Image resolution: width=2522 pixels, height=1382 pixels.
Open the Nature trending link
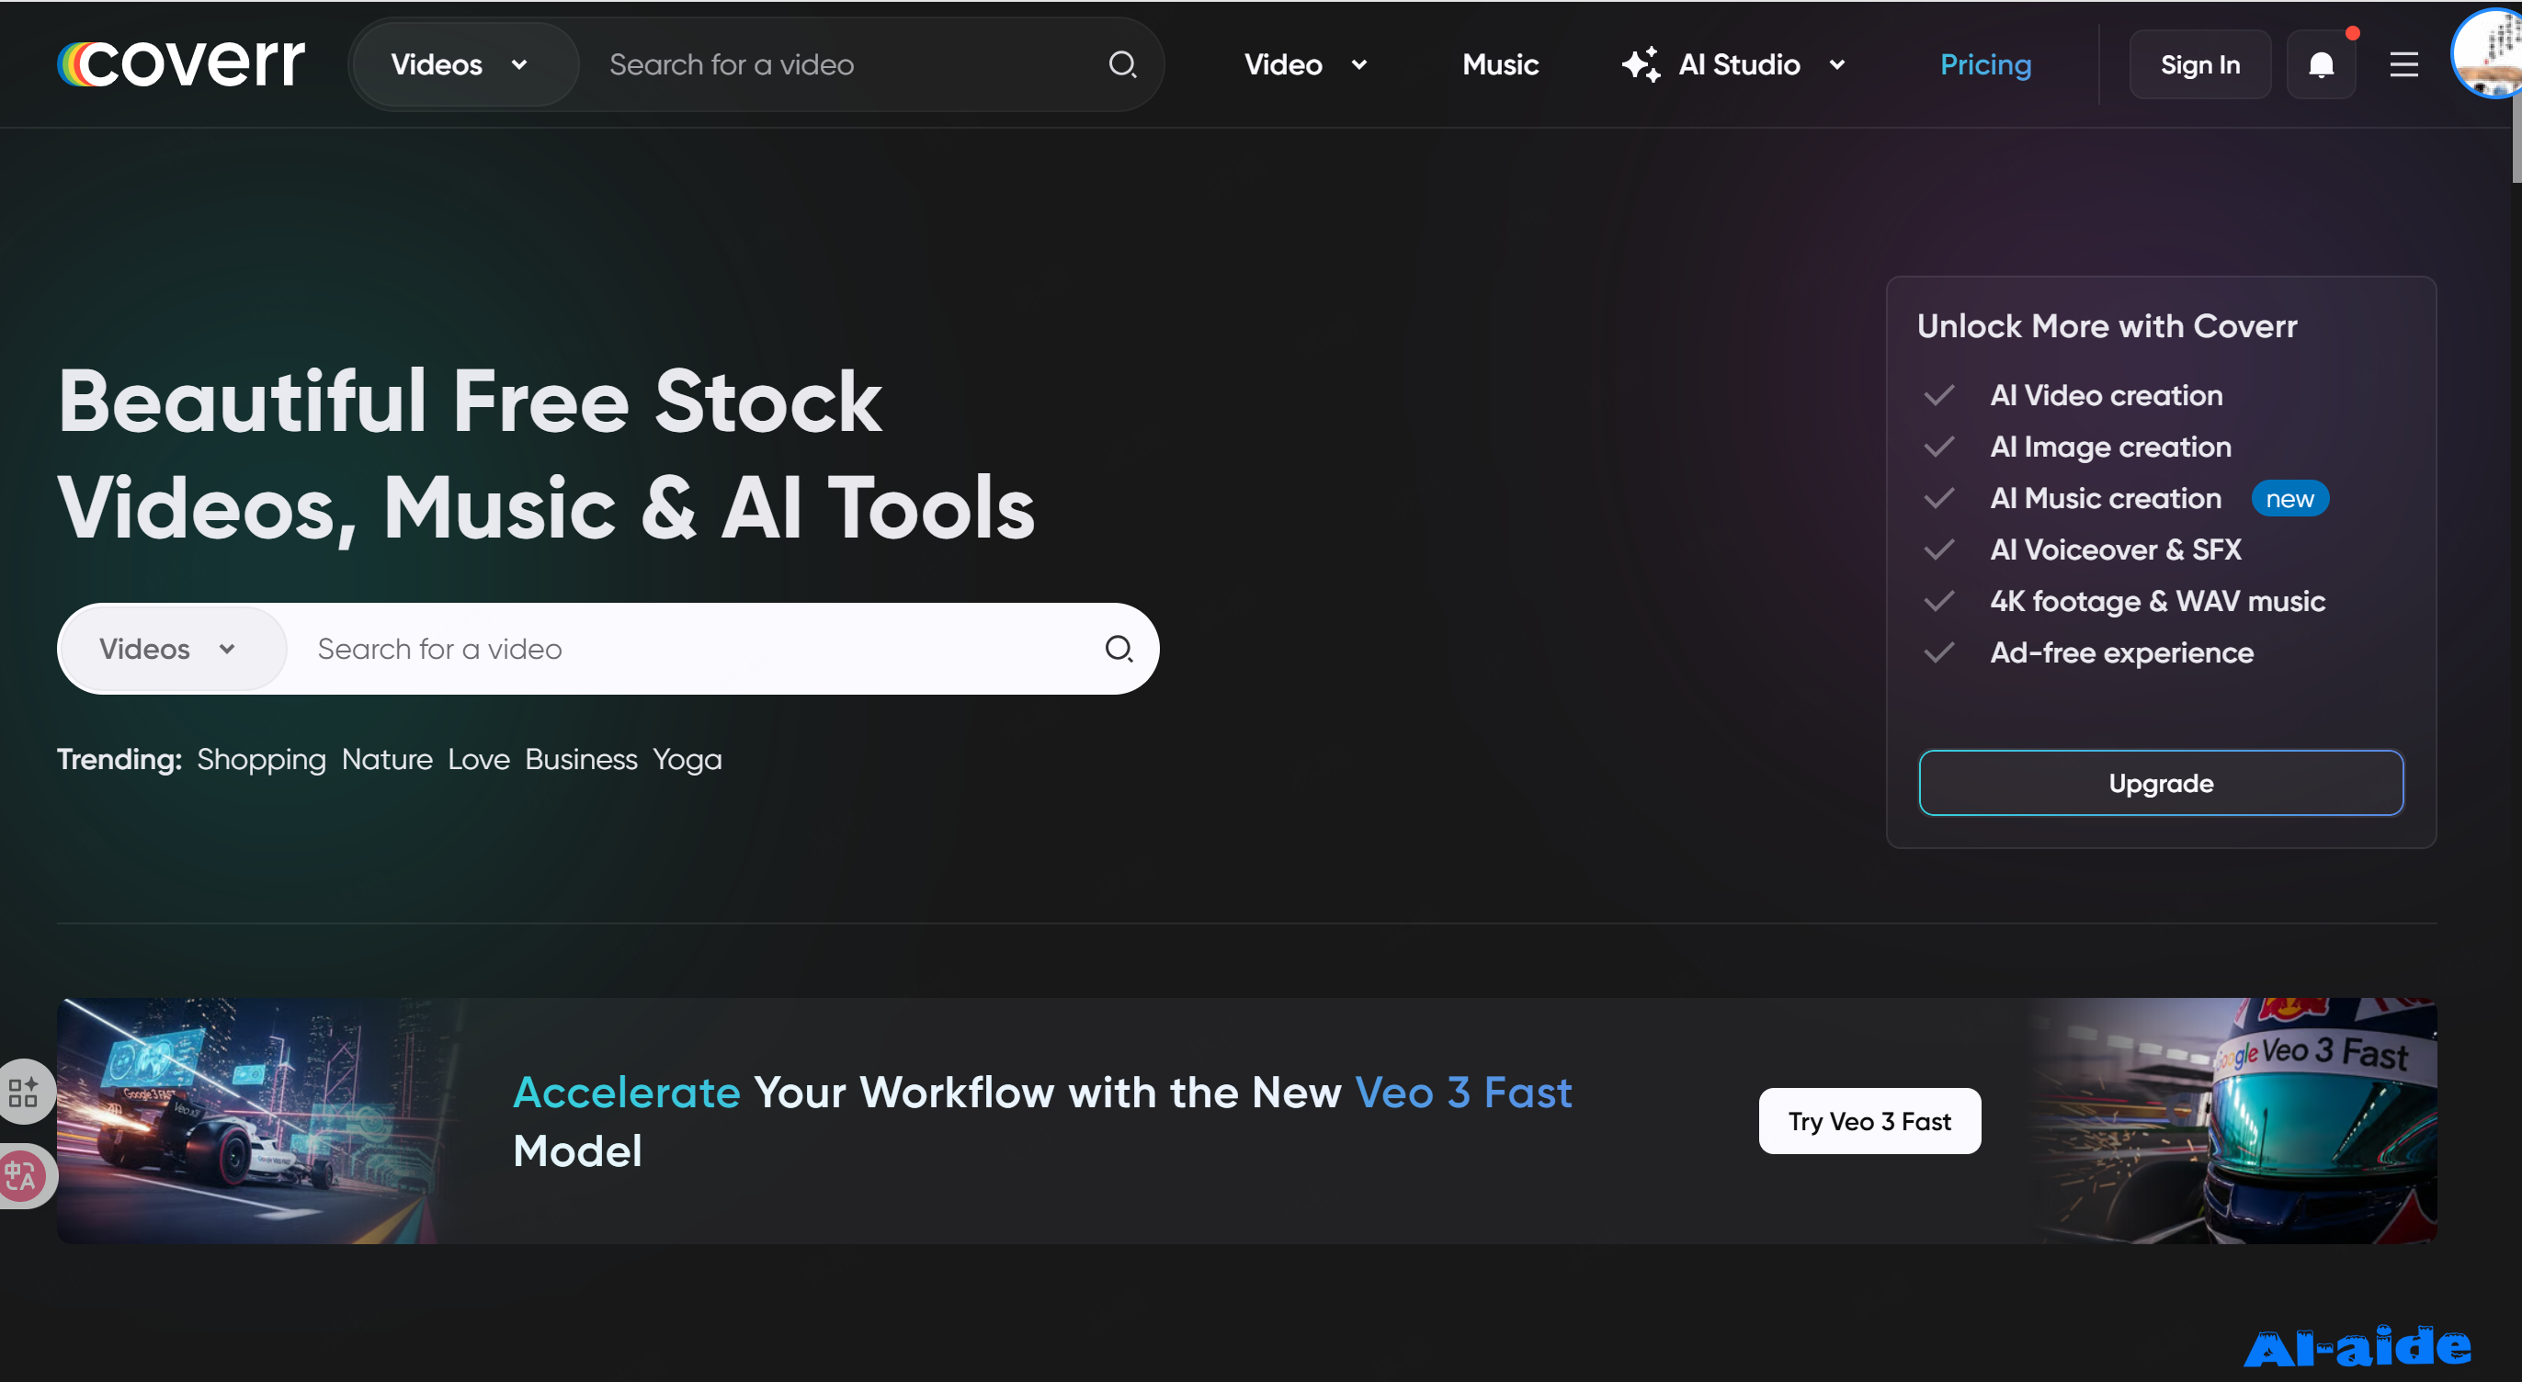[x=387, y=760]
